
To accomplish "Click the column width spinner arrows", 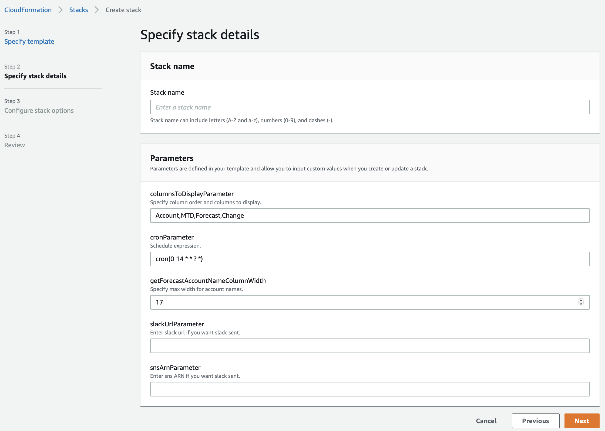I will tap(581, 302).
